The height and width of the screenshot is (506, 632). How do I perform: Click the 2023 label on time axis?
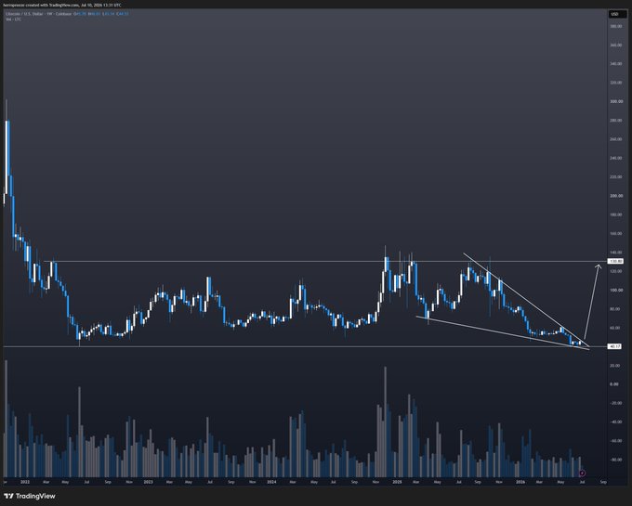(149, 482)
